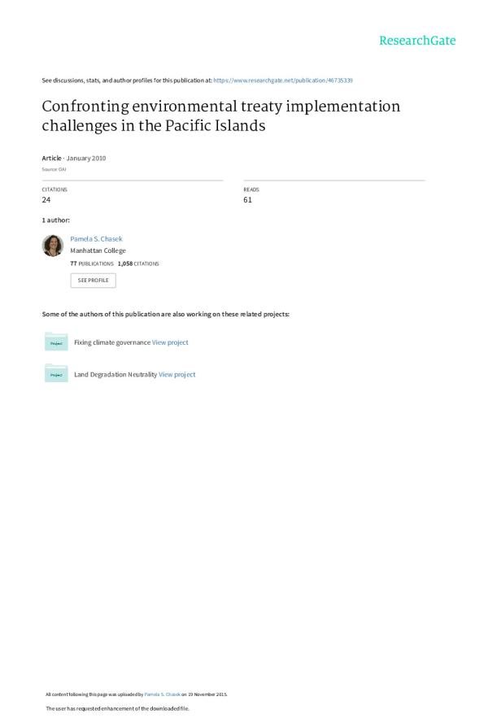Click the Fixing climate governance project icon
Screen dimensions: 488x727
[x=56, y=342]
